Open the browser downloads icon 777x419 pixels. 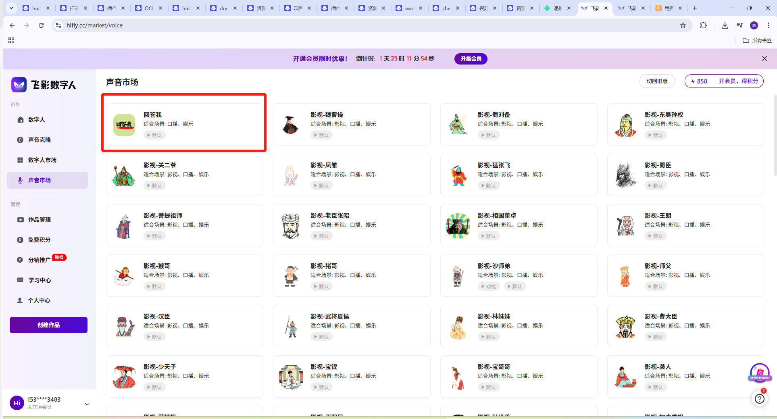[x=725, y=25]
